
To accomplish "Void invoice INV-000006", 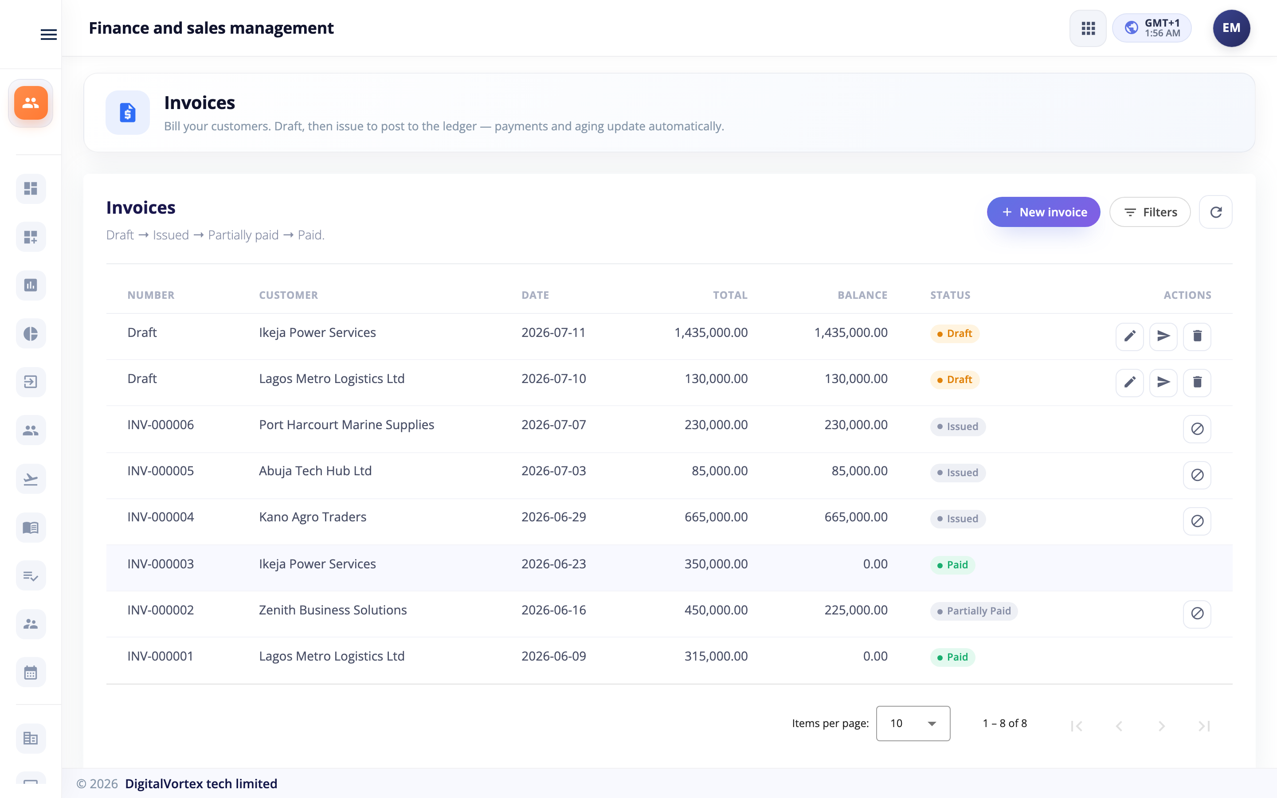I will [1197, 429].
